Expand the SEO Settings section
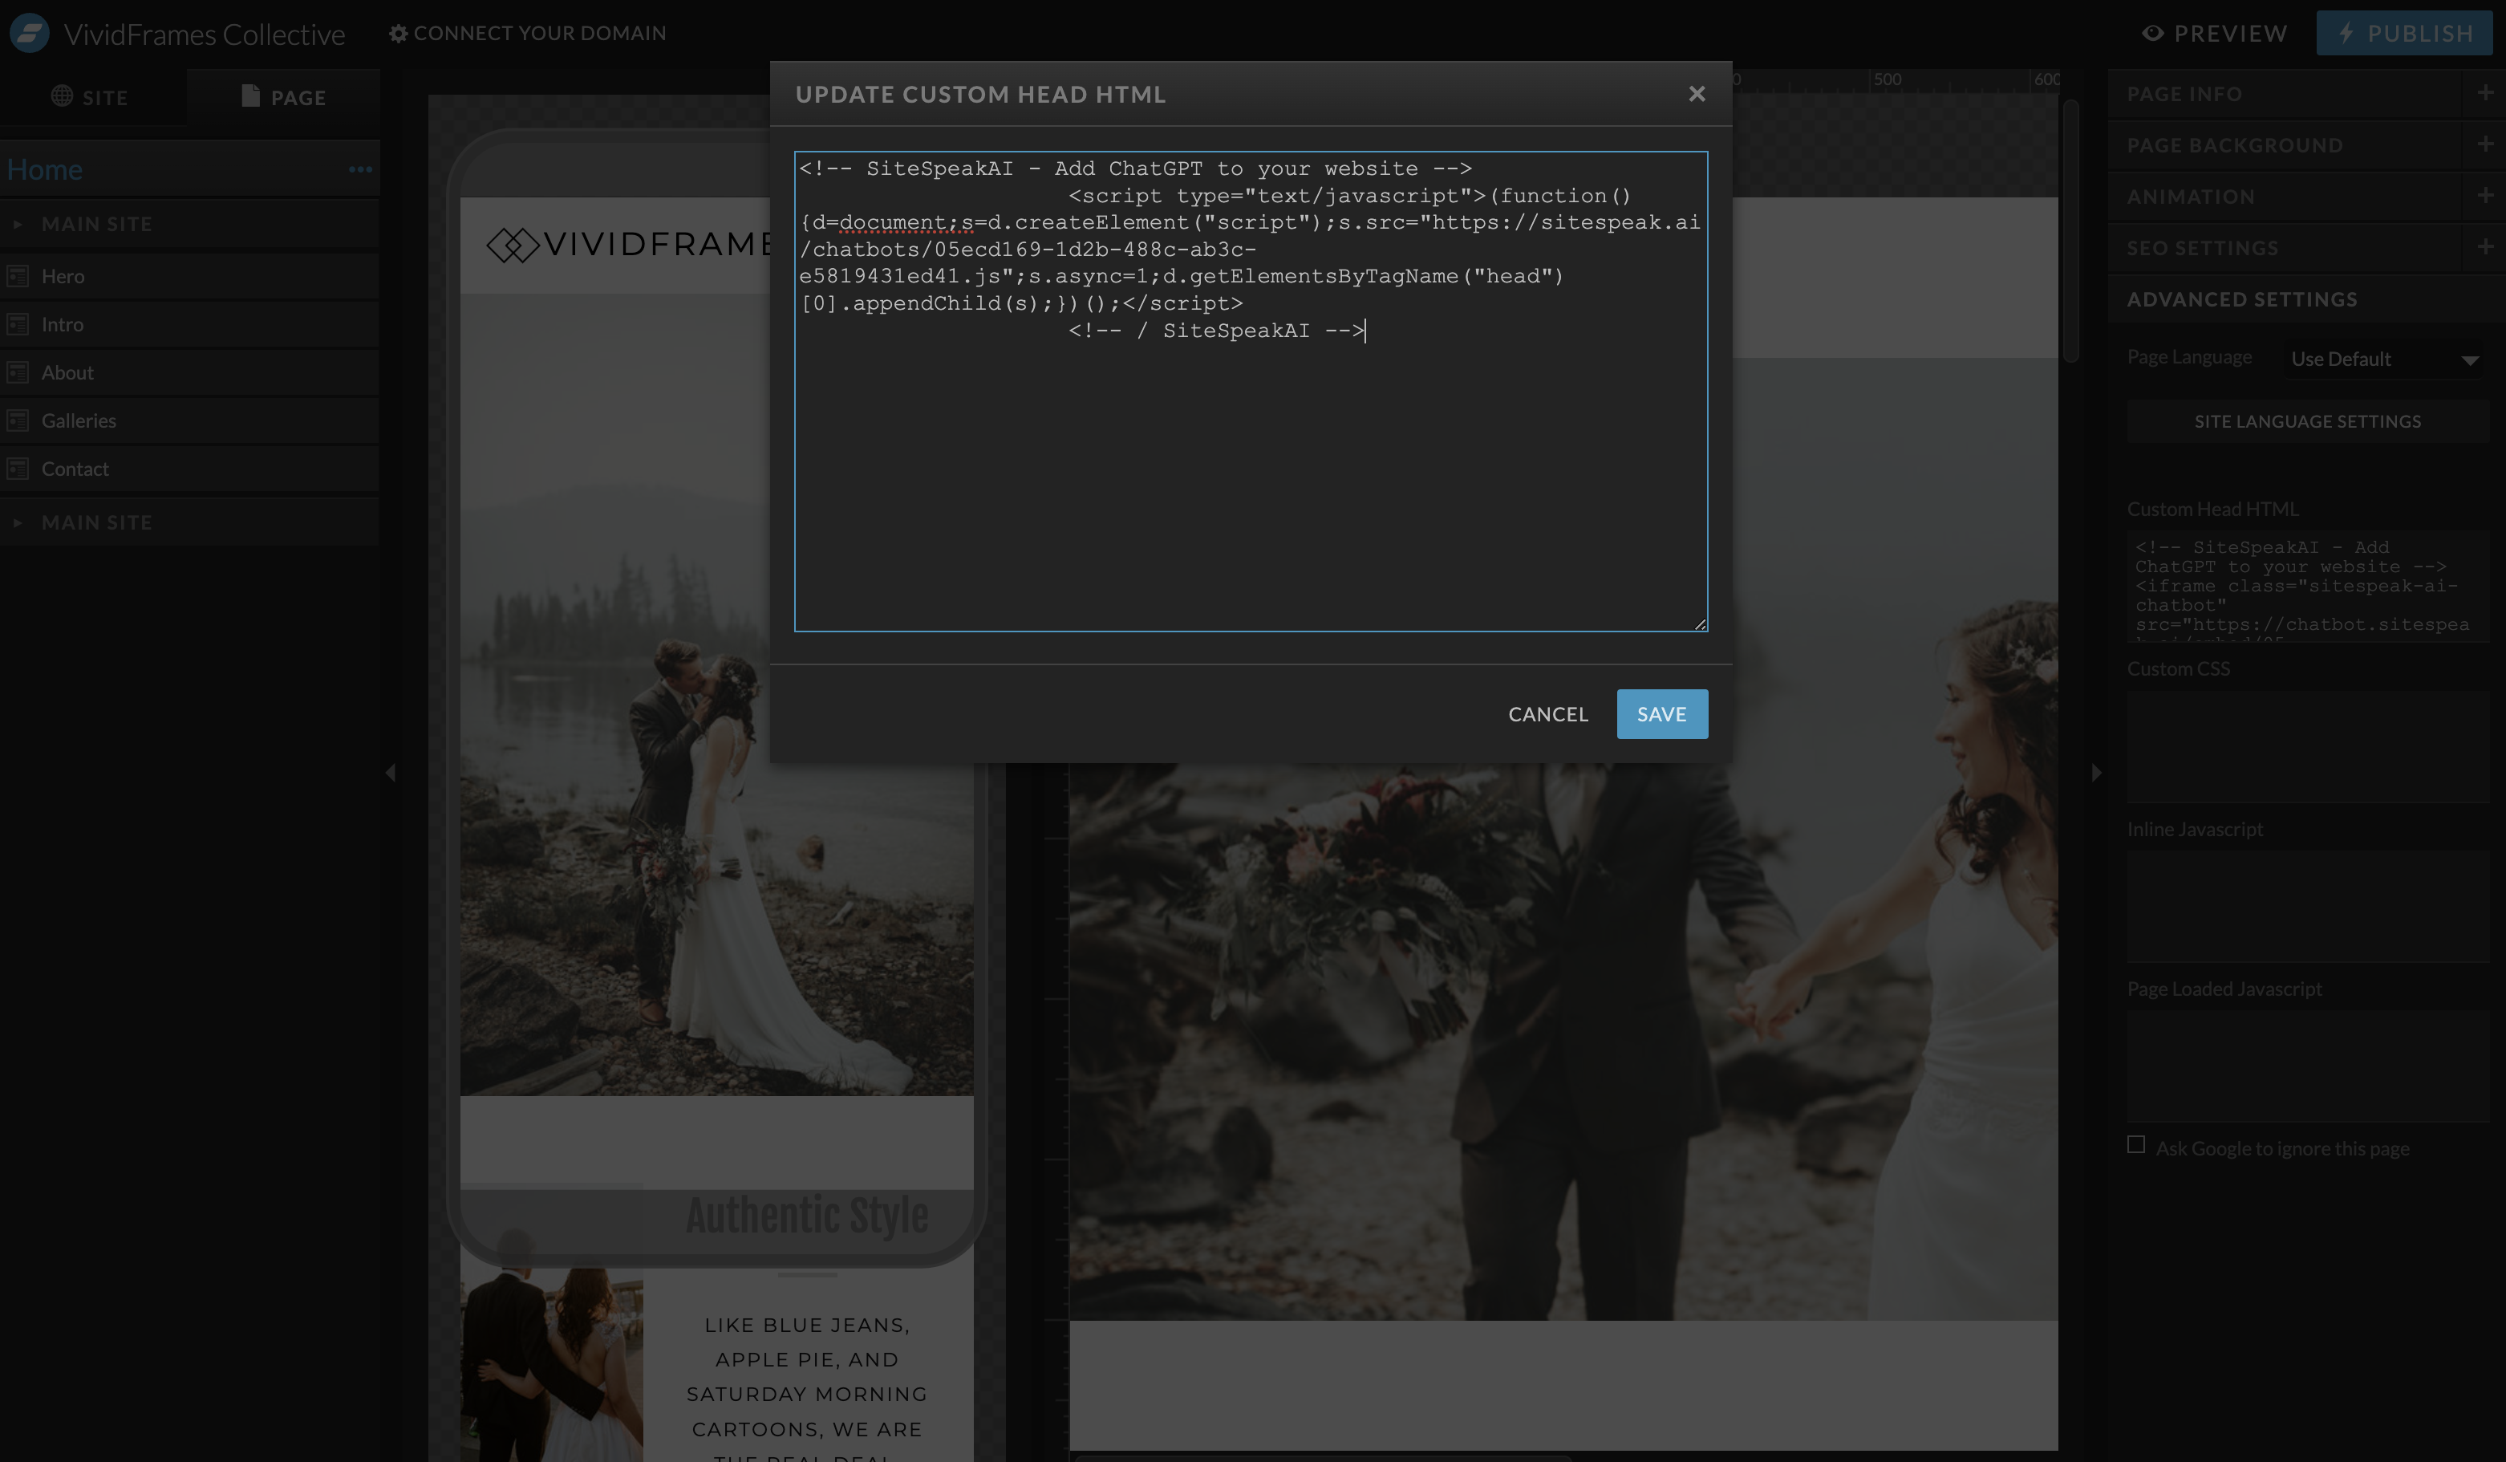Screen dimensions: 2506x1462 click(x=2484, y=248)
